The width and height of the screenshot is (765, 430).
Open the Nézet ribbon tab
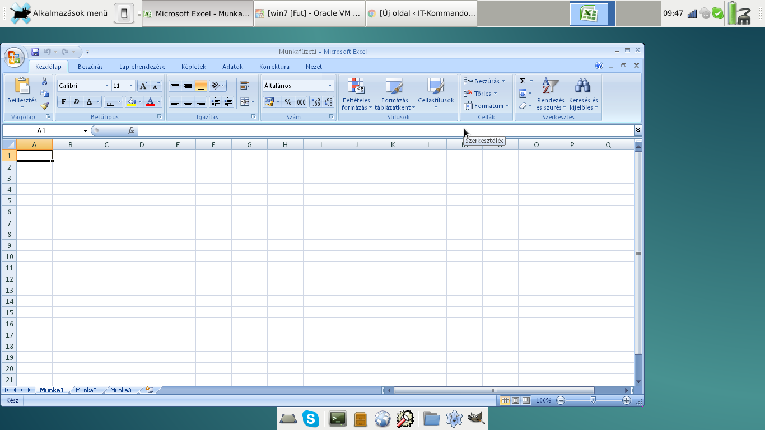pos(314,67)
